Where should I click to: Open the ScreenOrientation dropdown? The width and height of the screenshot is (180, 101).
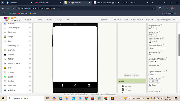(154, 81)
